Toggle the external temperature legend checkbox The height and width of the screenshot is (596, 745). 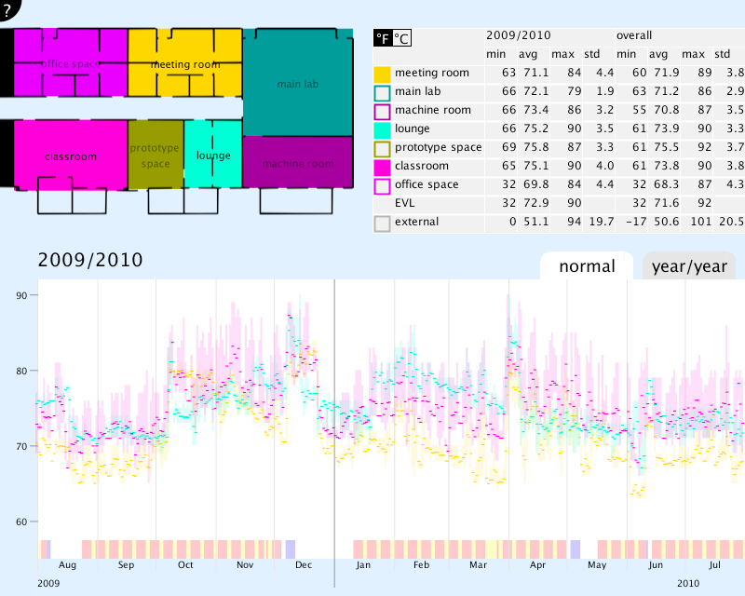pos(382,223)
